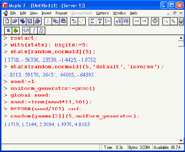Execute current expression with the single exclamation icon
The height and width of the screenshot is (152, 185).
coord(34,31)
